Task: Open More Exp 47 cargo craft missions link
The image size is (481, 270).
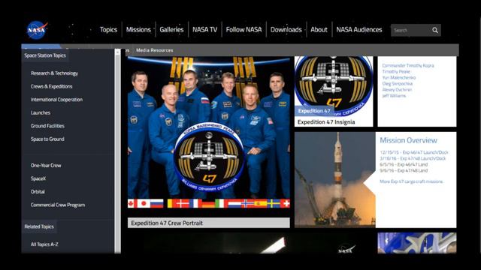Action: [411, 181]
